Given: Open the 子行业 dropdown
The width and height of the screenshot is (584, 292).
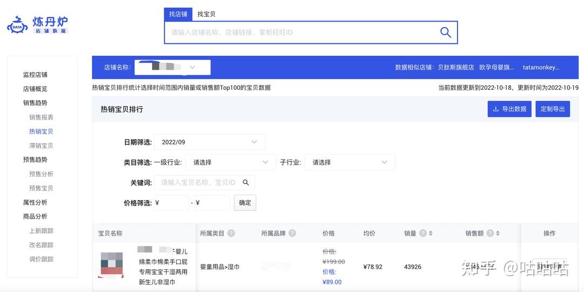Looking at the screenshot, I should [x=350, y=162].
